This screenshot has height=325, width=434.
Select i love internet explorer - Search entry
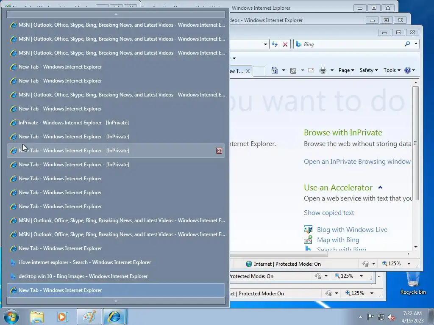coord(116,262)
